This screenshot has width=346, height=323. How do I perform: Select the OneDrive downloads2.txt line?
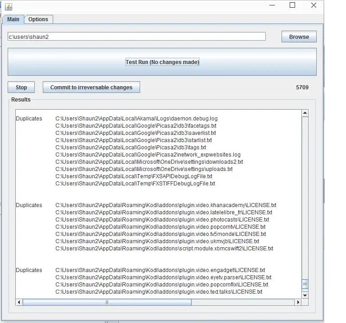[149, 162]
